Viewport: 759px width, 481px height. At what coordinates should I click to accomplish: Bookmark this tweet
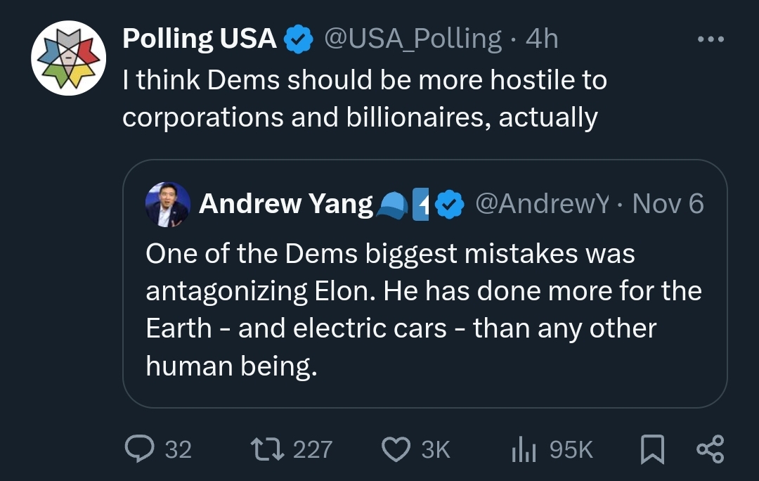pos(653,449)
